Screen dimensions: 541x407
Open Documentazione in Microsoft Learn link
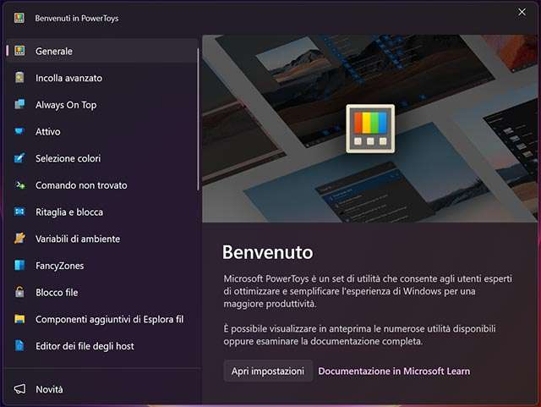pos(394,371)
